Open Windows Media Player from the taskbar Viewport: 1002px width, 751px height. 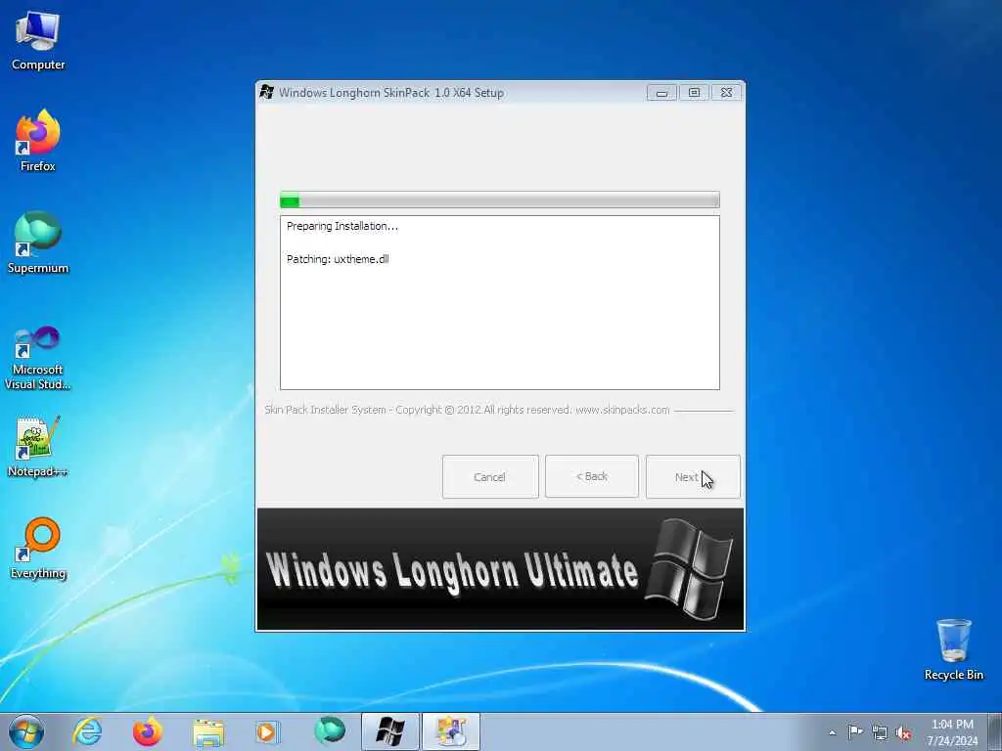pyautogui.click(x=267, y=731)
